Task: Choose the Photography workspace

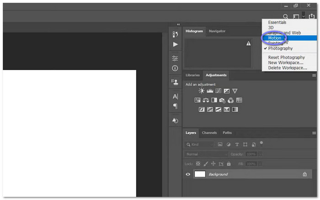Action: tap(280, 48)
